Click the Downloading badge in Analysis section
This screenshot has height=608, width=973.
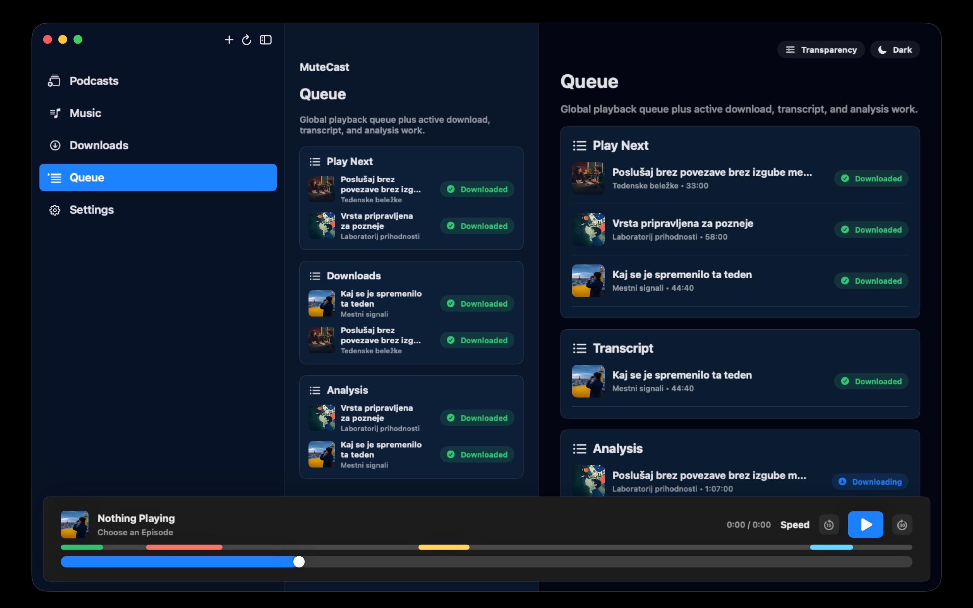click(x=870, y=482)
